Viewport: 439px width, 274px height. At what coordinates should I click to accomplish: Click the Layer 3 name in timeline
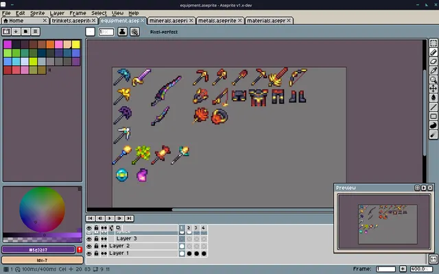pos(126,238)
